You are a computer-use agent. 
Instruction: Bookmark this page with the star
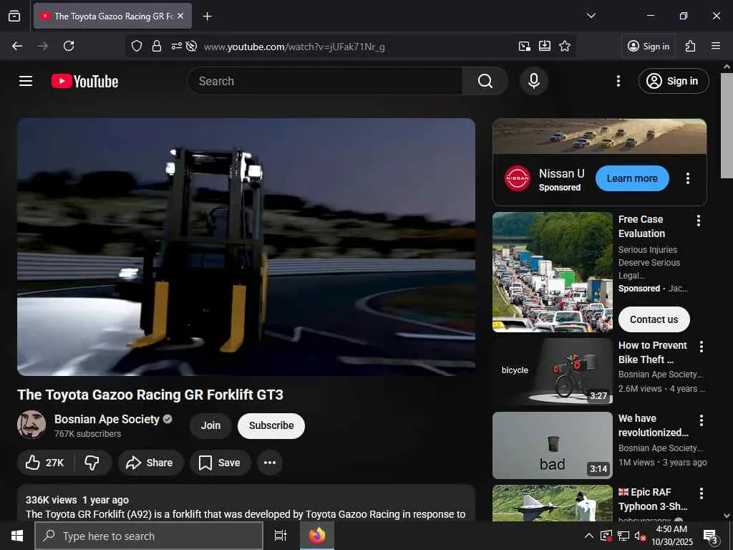565,46
